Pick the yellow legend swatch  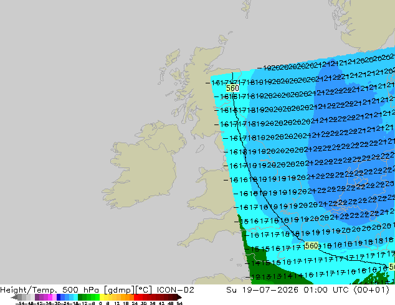coord(102,297)
